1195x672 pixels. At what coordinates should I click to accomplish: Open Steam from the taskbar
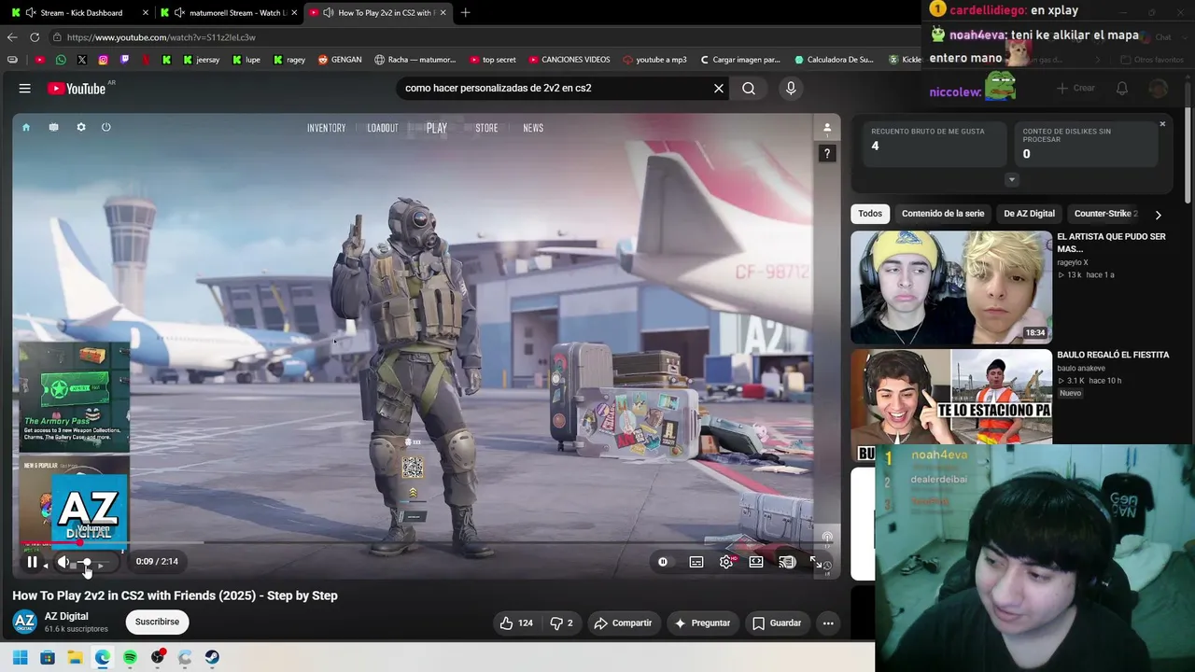tap(212, 657)
